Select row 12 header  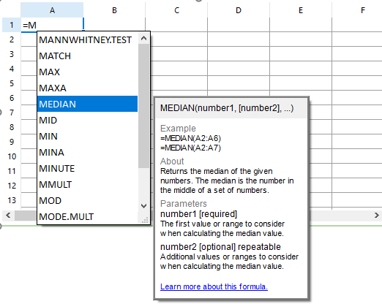(12, 186)
